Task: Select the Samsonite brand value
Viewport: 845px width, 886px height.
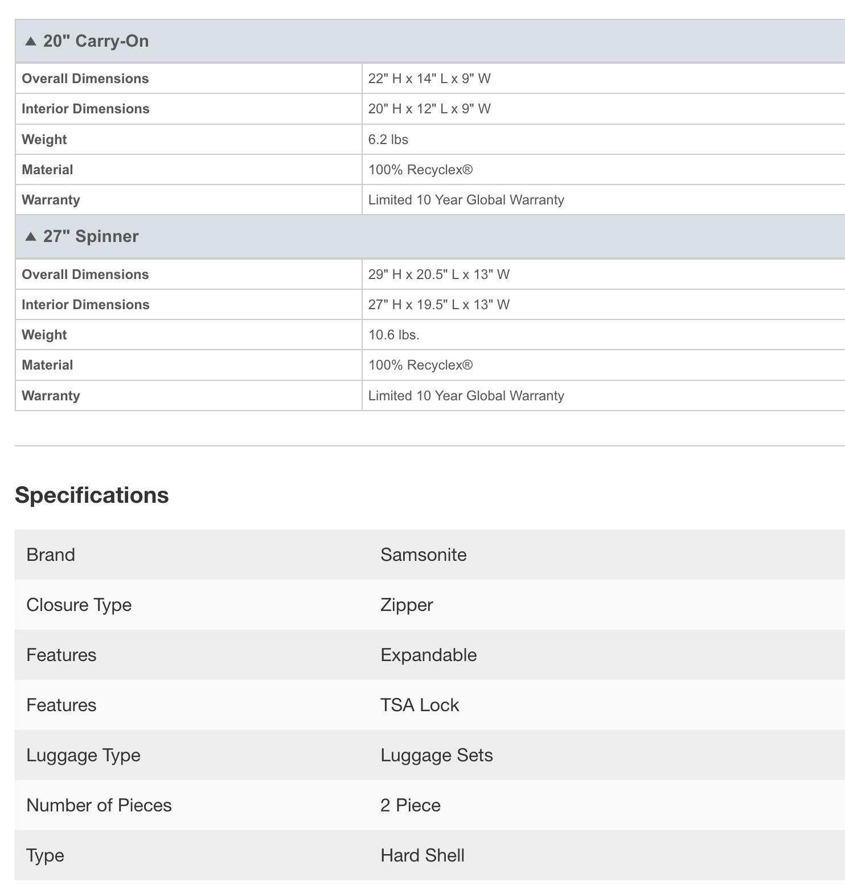Action: pyautogui.click(x=424, y=555)
